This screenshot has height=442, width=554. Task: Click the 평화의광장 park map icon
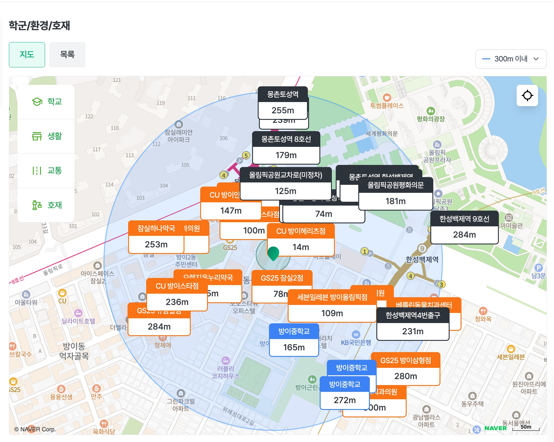tap(431, 111)
